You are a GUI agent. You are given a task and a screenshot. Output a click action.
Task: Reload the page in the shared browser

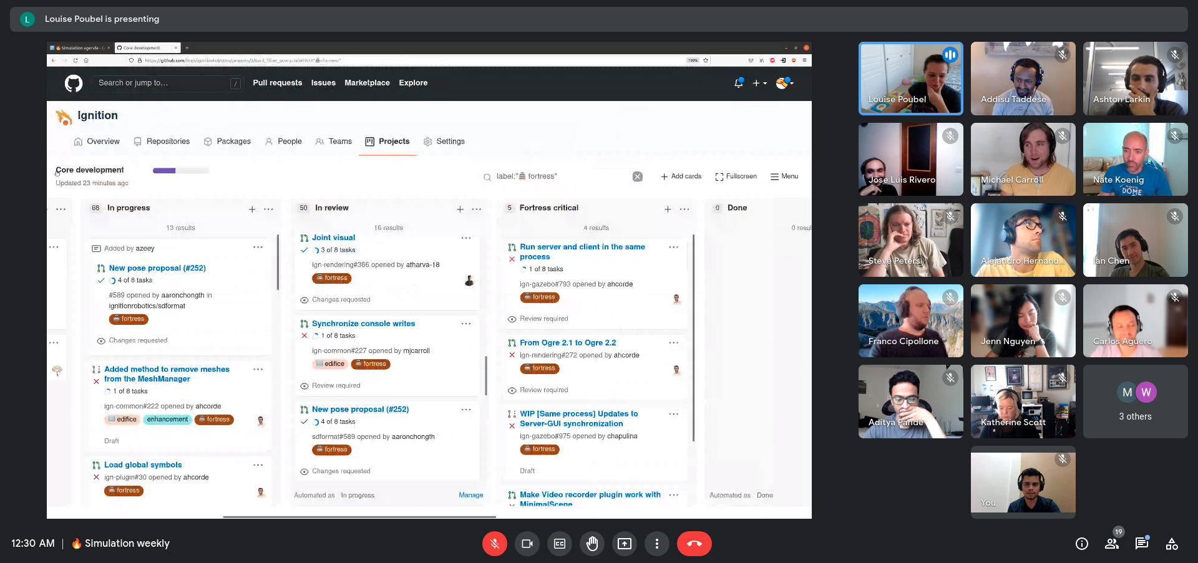pos(75,60)
